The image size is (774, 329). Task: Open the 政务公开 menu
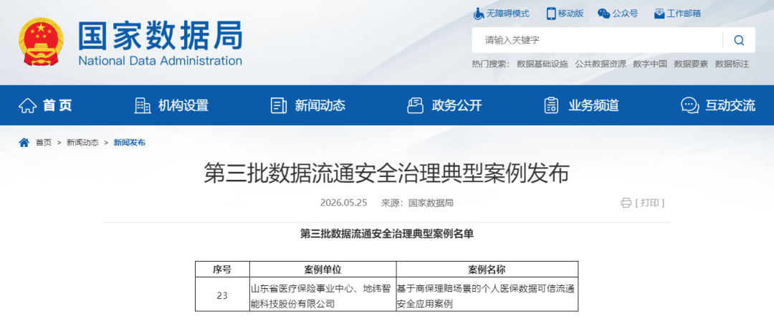coord(457,105)
